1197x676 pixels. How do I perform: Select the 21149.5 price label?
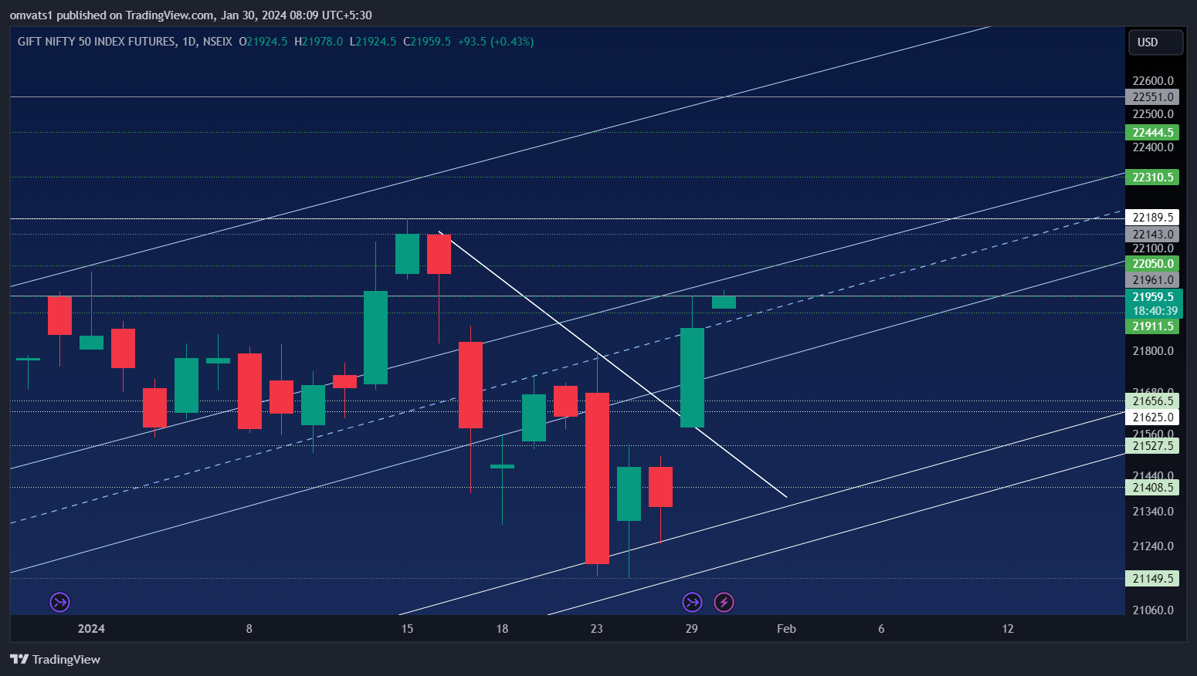coord(1152,579)
